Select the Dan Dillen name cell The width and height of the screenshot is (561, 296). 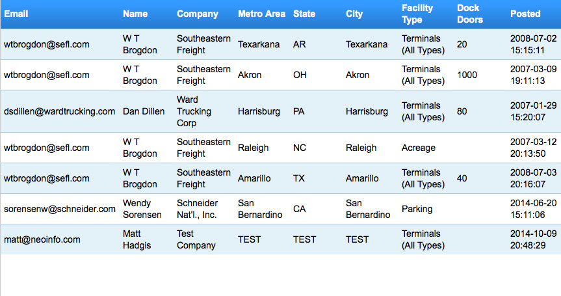[x=145, y=111]
